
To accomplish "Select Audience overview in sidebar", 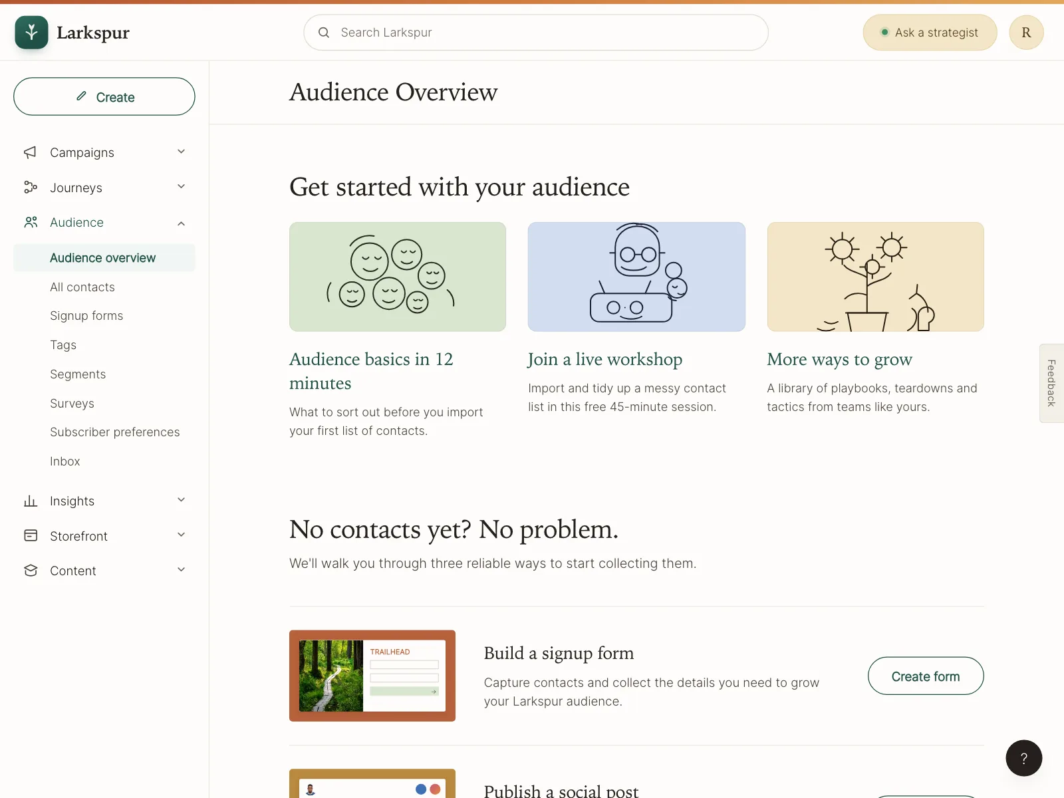I will [x=104, y=258].
